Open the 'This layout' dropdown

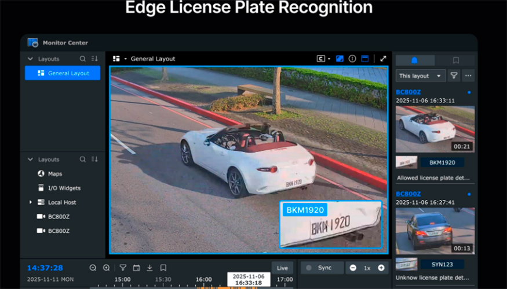click(x=420, y=76)
